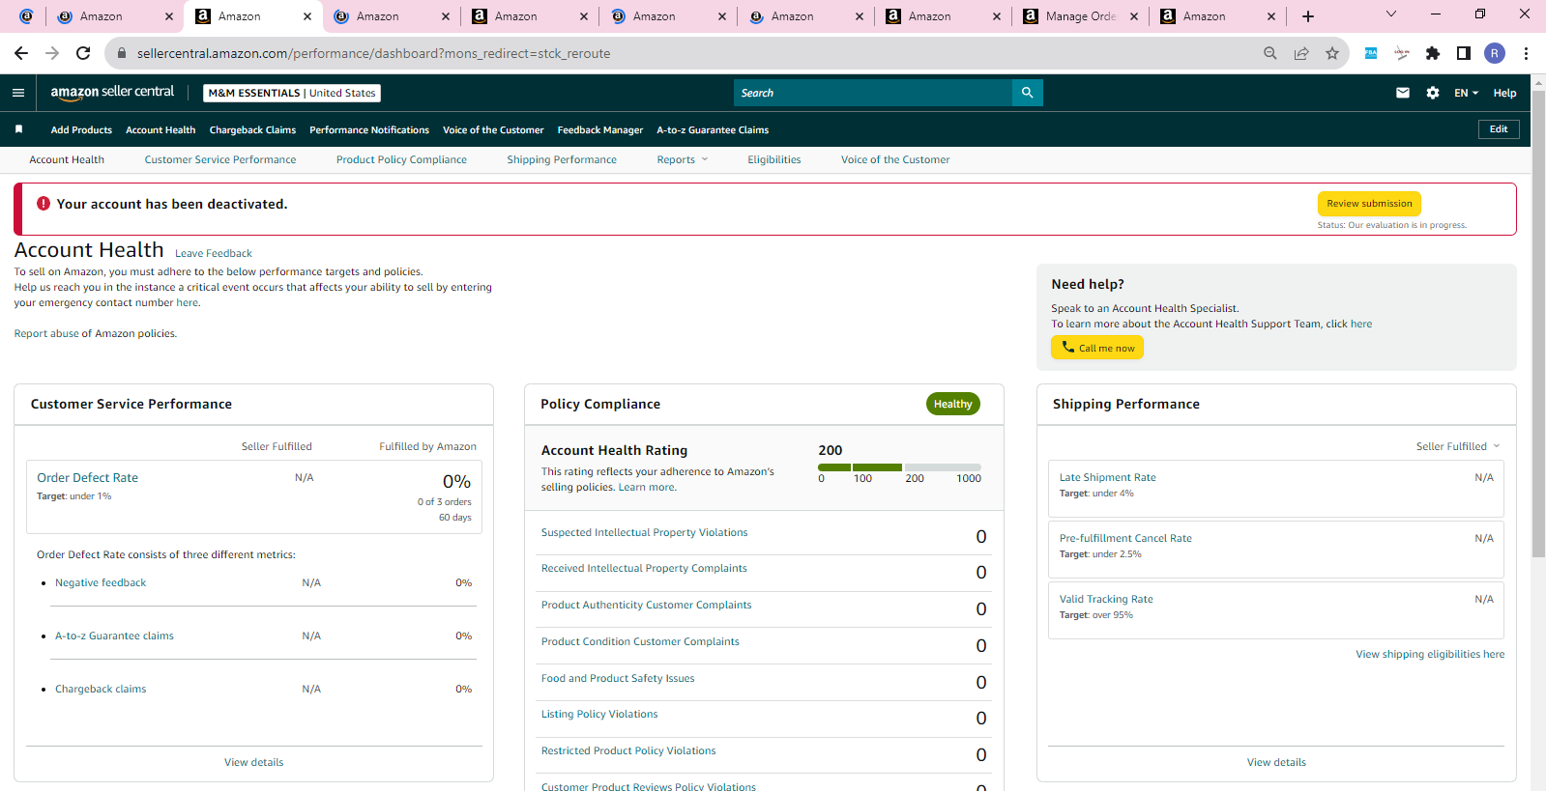Go back with the browser back arrow
The width and height of the screenshot is (1546, 791).
(x=21, y=53)
